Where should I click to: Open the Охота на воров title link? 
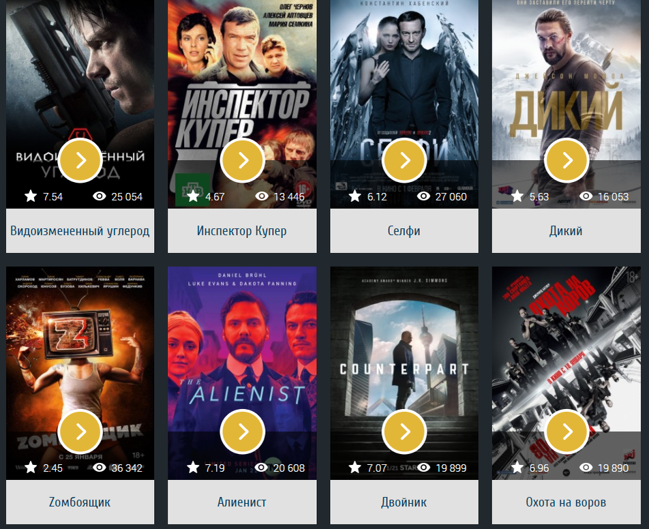point(566,502)
